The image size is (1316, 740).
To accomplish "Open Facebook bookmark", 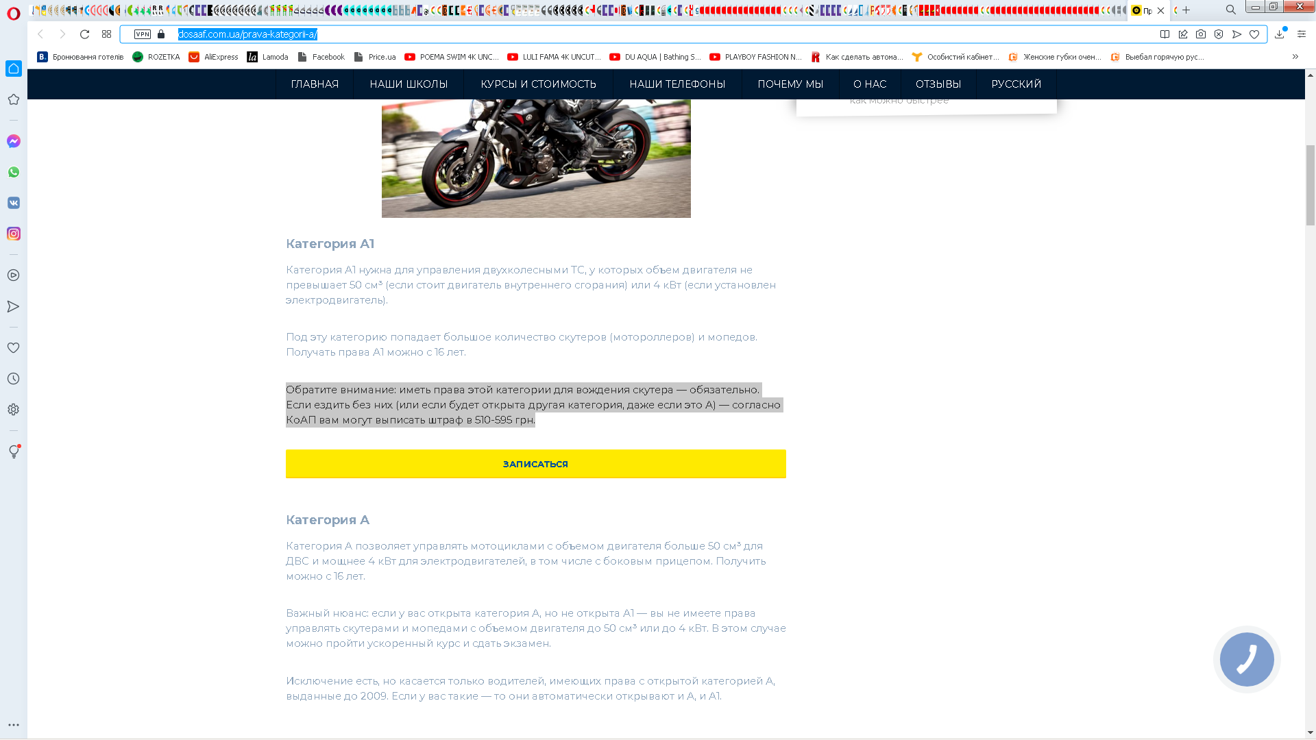I will tap(321, 57).
